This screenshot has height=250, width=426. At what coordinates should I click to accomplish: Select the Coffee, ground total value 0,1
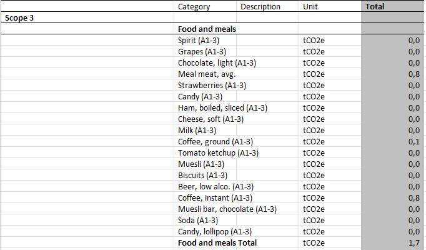click(x=413, y=142)
